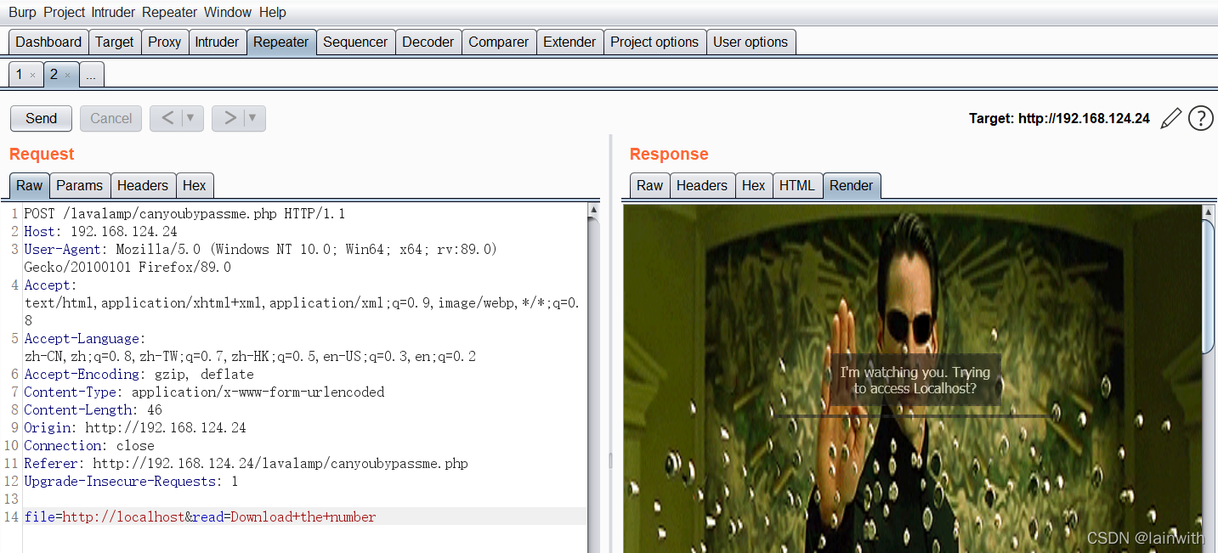
Task: Select the response Hex tab
Action: click(x=754, y=185)
